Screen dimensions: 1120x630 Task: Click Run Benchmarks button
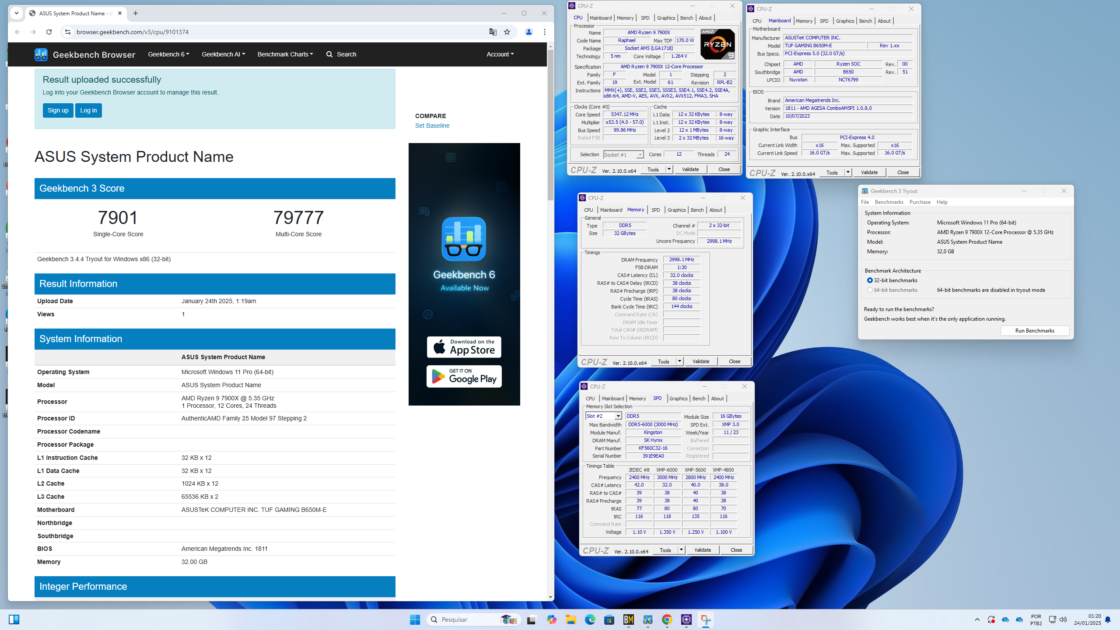(1035, 331)
